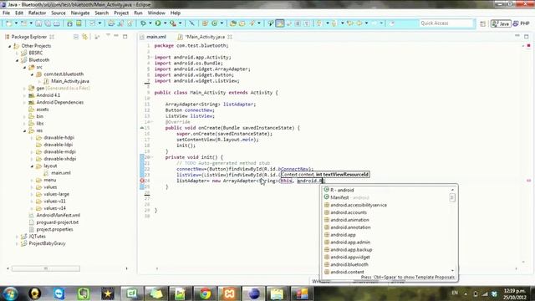Choose 'android.accounts' completion proposal

(x=349, y=212)
